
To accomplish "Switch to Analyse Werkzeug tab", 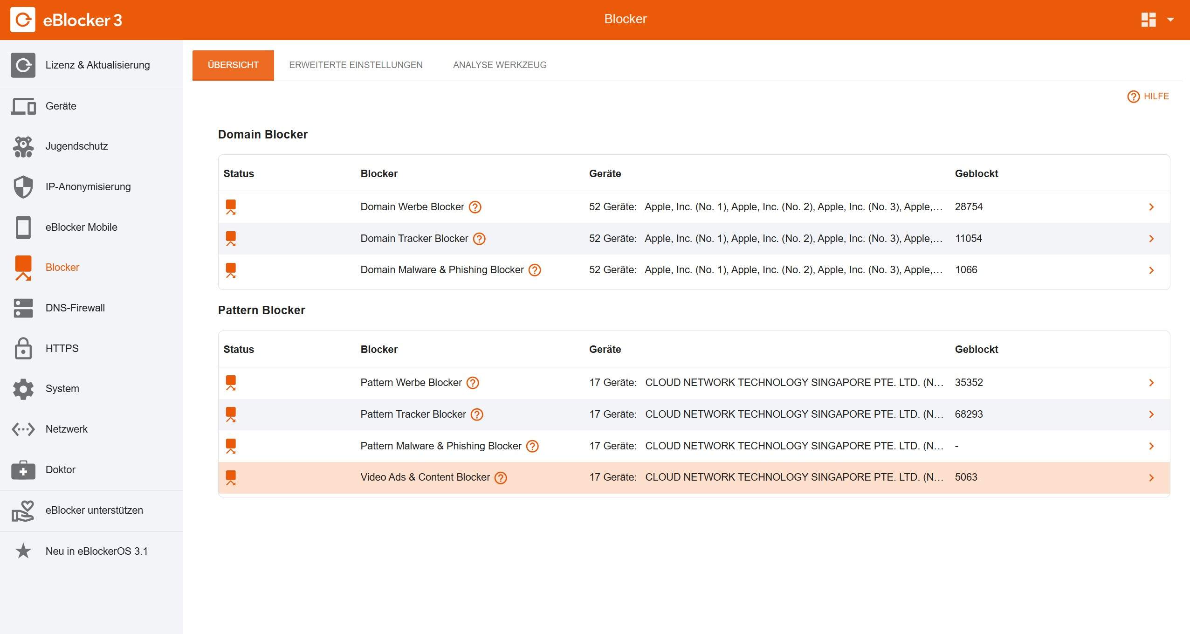I will pyautogui.click(x=500, y=65).
